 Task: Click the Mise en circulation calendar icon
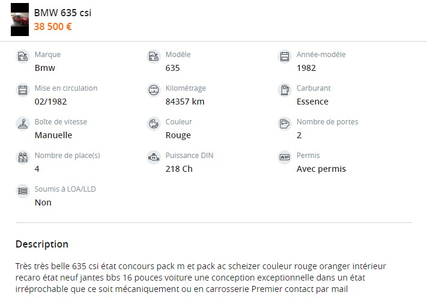[23, 91]
